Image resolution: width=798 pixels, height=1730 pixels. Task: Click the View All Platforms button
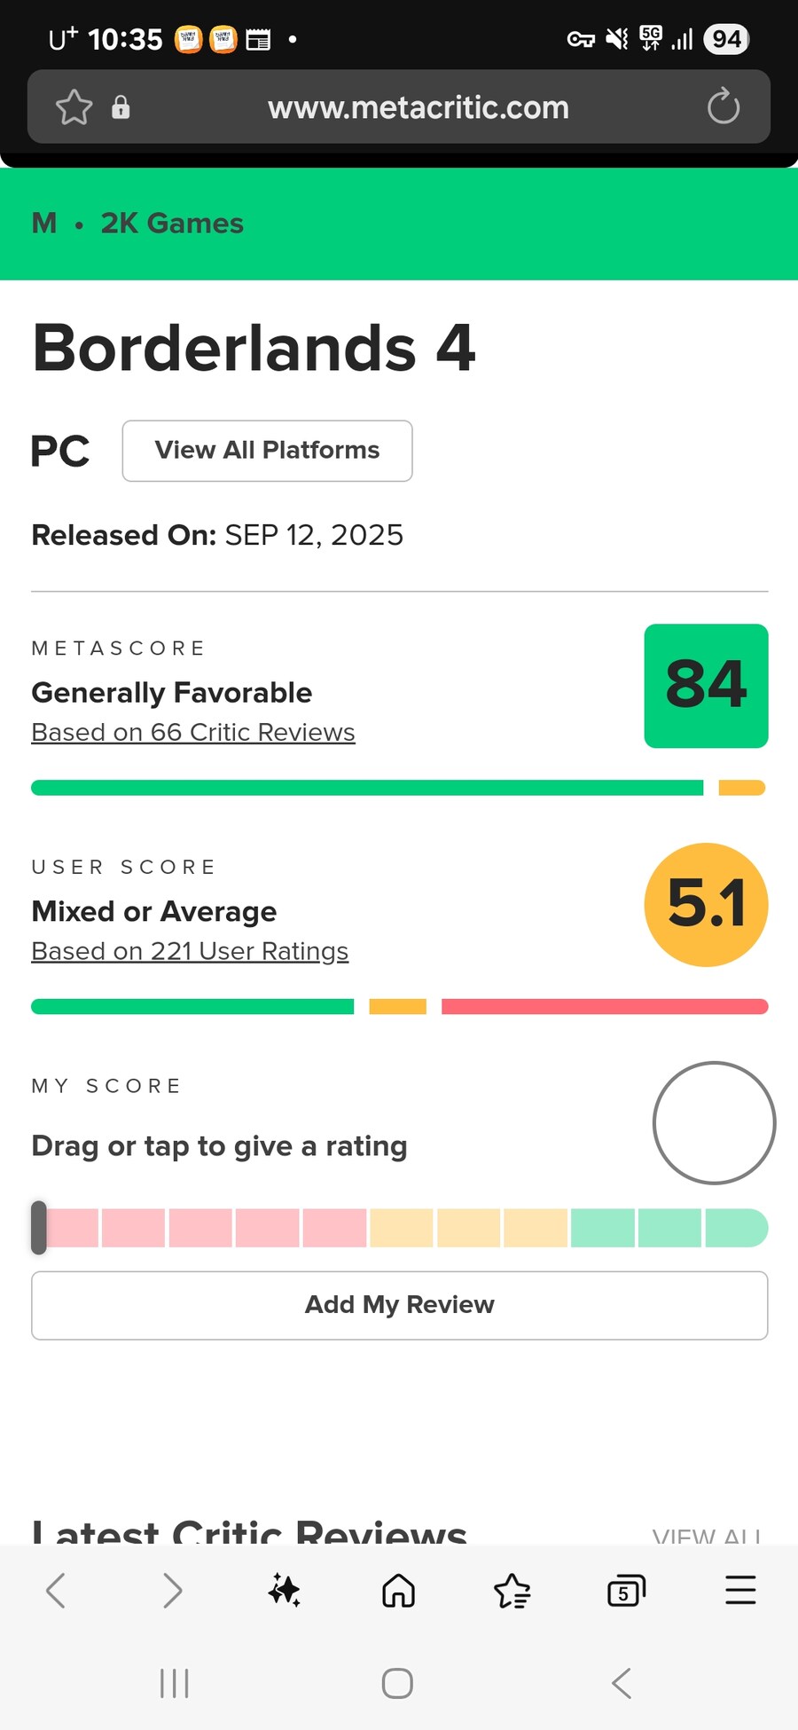point(267,451)
